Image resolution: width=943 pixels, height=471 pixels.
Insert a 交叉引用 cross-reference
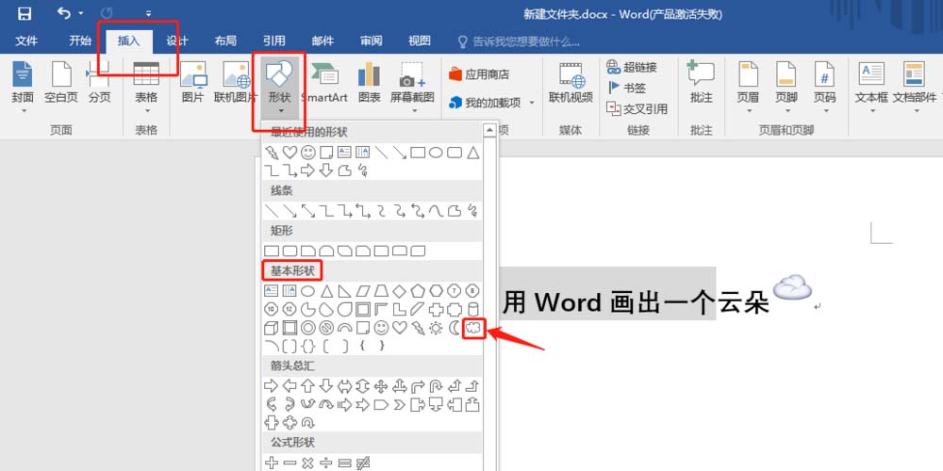coord(637,108)
